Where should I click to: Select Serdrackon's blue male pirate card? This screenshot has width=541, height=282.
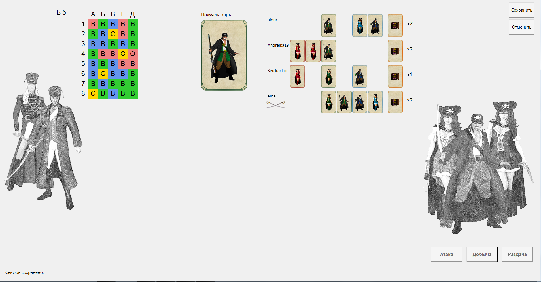[x=360, y=76]
